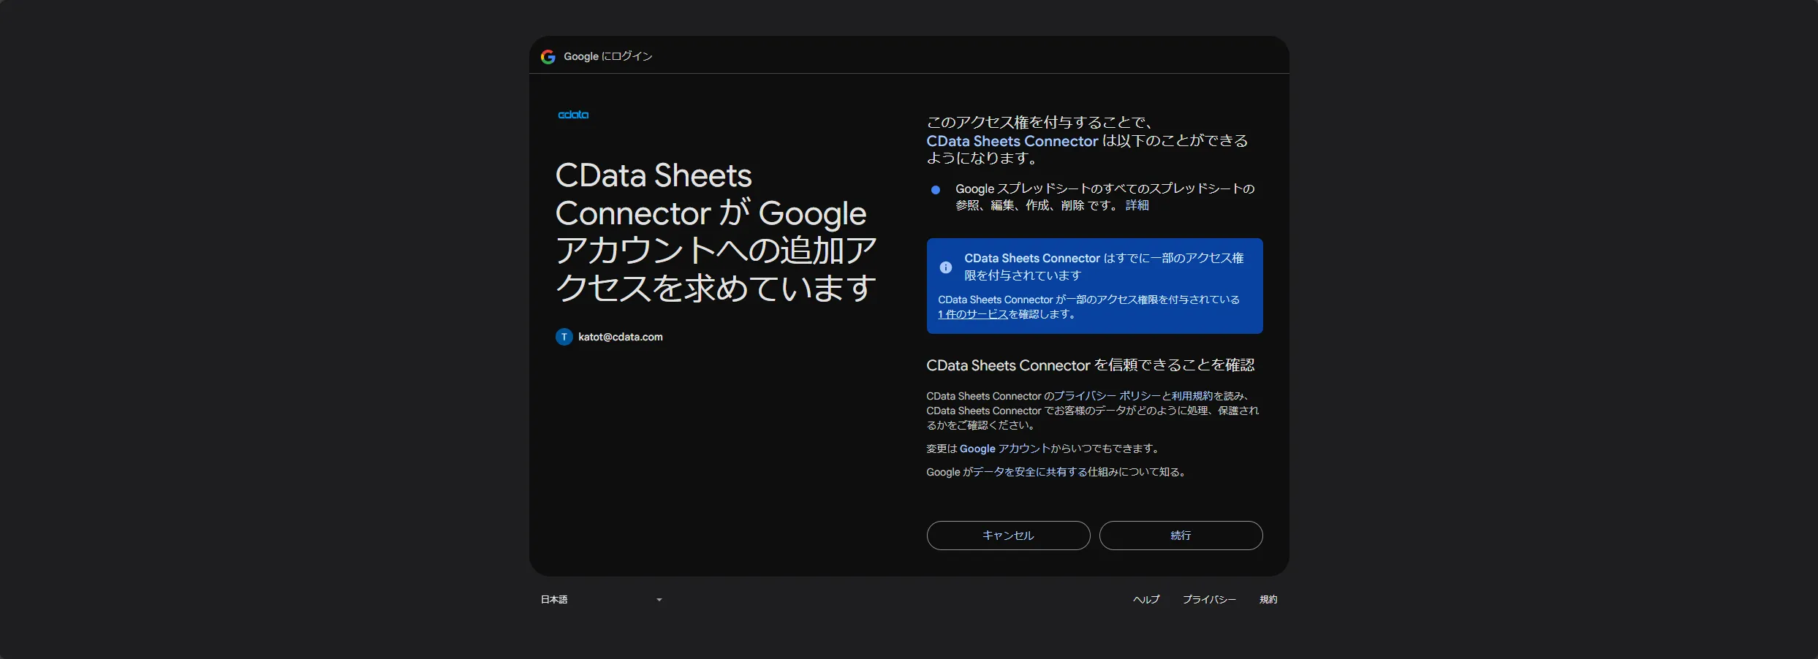The image size is (1818, 659).
Task: Click the キャンセル button
Action: [x=1008, y=536]
